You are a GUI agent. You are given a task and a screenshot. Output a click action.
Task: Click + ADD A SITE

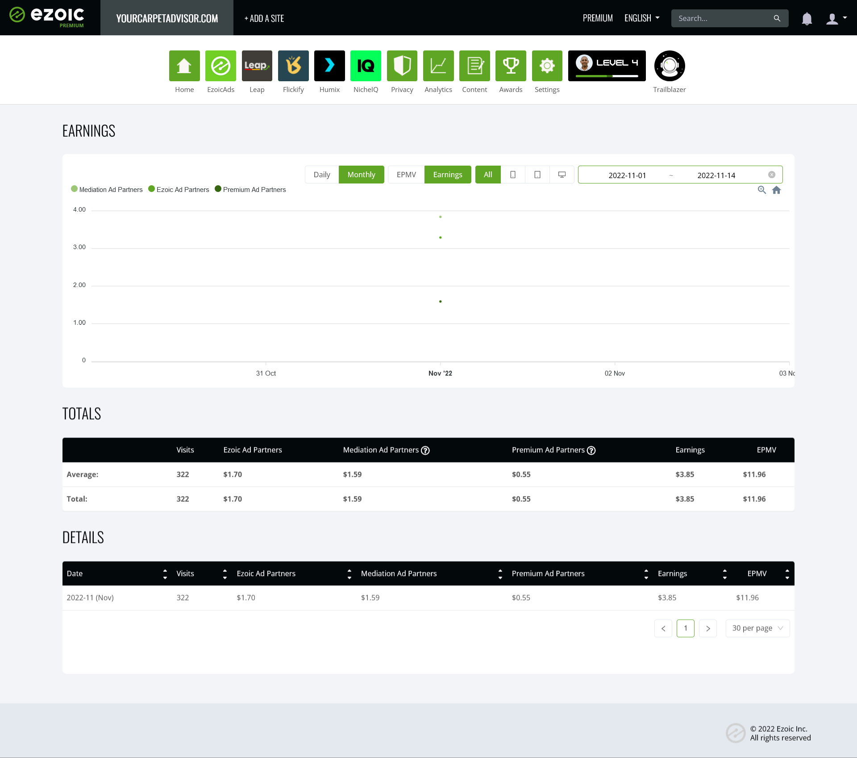click(264, 18)
